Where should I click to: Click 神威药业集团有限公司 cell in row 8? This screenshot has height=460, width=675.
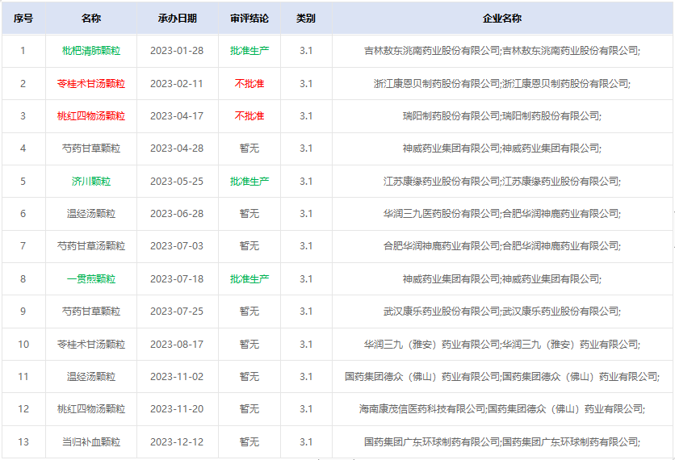click(502, 279)
